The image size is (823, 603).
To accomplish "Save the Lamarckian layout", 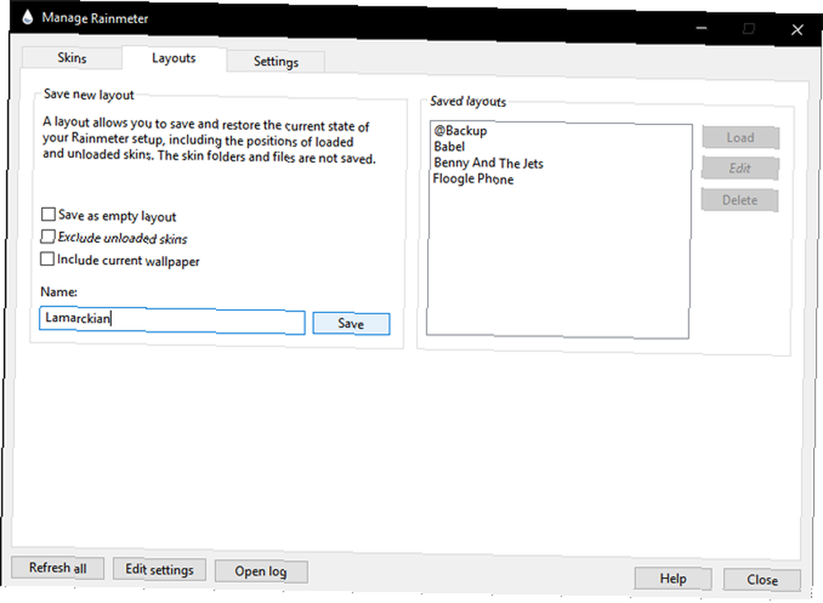I will click(x=351, y=323).
